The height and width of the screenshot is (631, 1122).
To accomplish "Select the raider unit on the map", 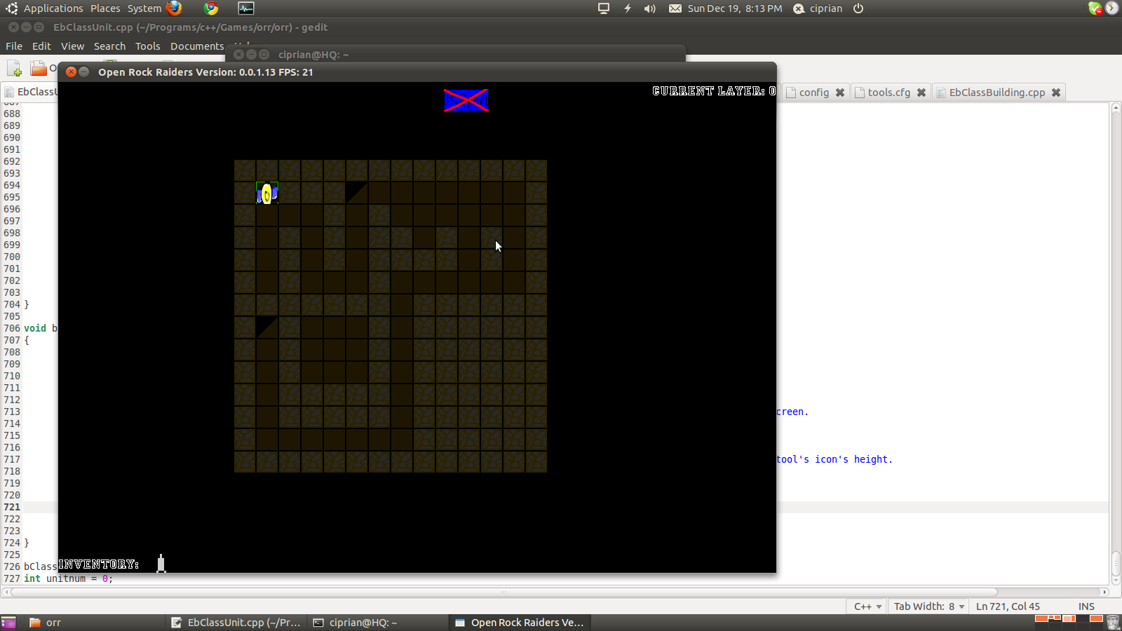I will [x=267, y=194].
